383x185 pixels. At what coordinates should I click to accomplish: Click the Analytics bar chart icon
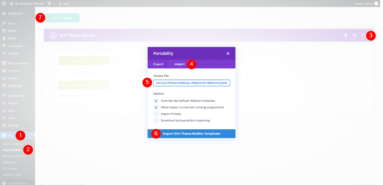[x=4, y=78]
